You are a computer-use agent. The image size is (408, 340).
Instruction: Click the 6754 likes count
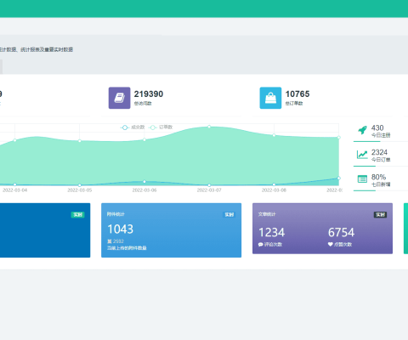pos(341,233)
